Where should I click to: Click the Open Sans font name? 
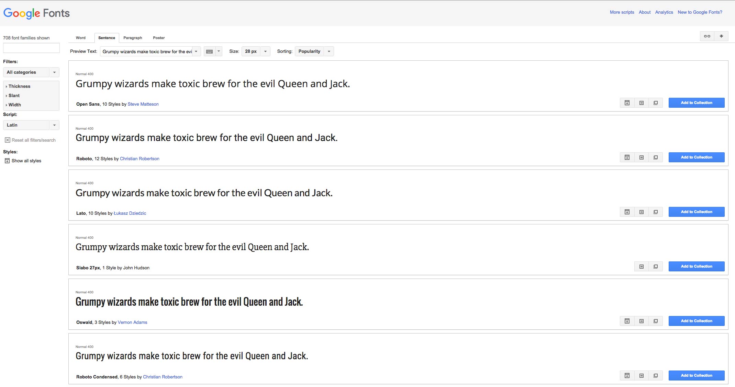point(88,104)
